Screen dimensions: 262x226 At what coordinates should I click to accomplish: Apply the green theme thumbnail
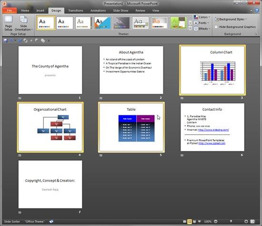click(x=179, y=23)
